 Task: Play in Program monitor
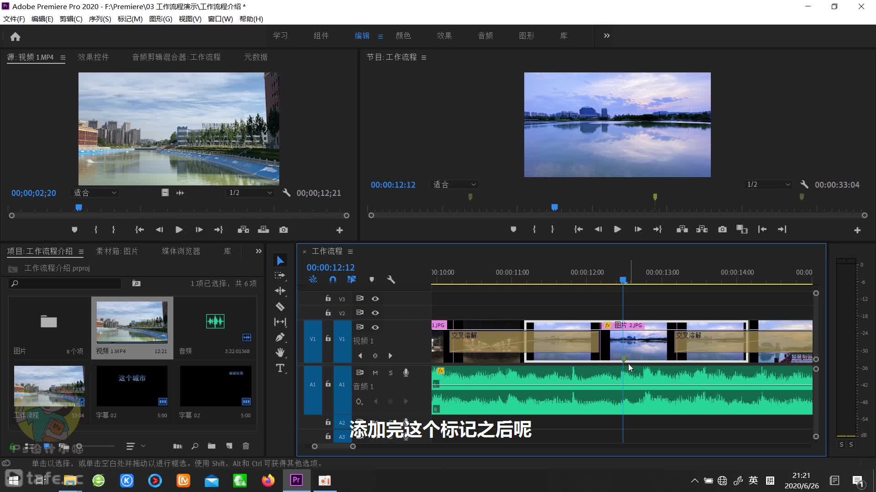tap(617, 230)
